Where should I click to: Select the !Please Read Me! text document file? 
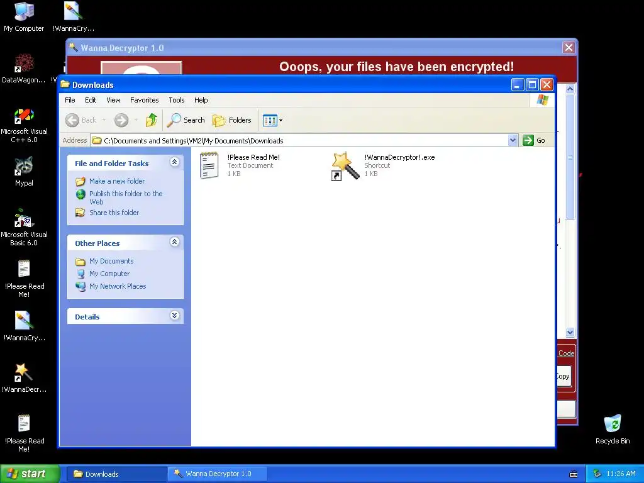(x=240, y=165)
